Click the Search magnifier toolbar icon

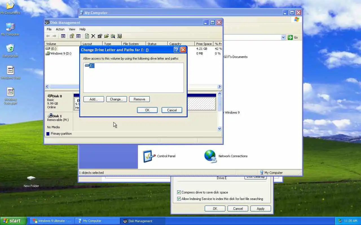113,36
